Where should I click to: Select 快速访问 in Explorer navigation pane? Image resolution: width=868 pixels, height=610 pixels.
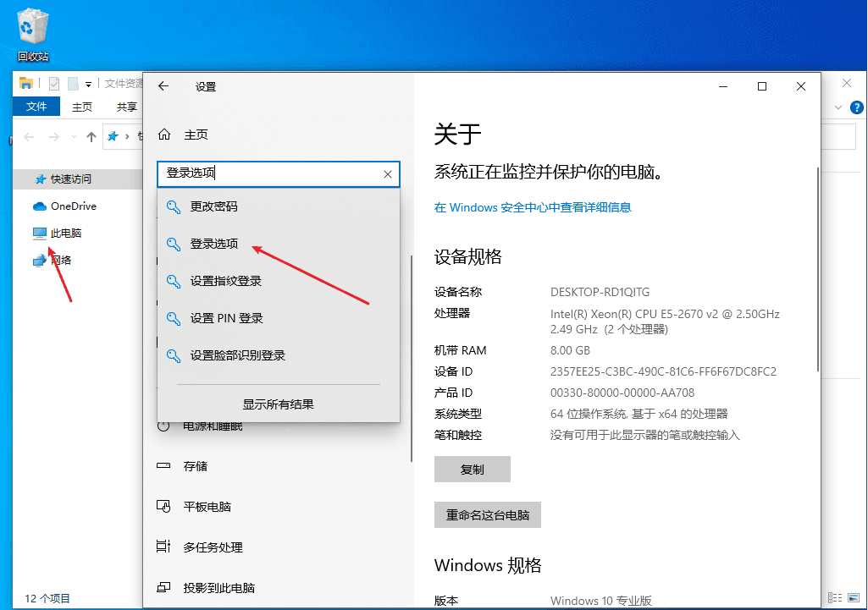78,179
